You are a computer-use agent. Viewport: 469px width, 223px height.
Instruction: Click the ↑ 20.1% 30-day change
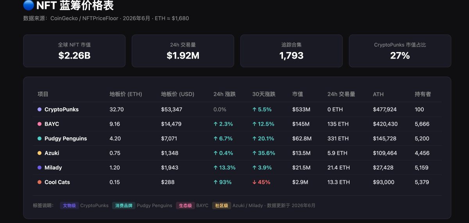pos(263,139)
